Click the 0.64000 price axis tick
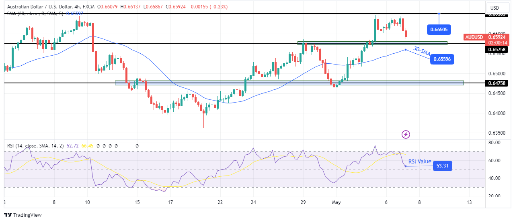 tap(497, 113)
